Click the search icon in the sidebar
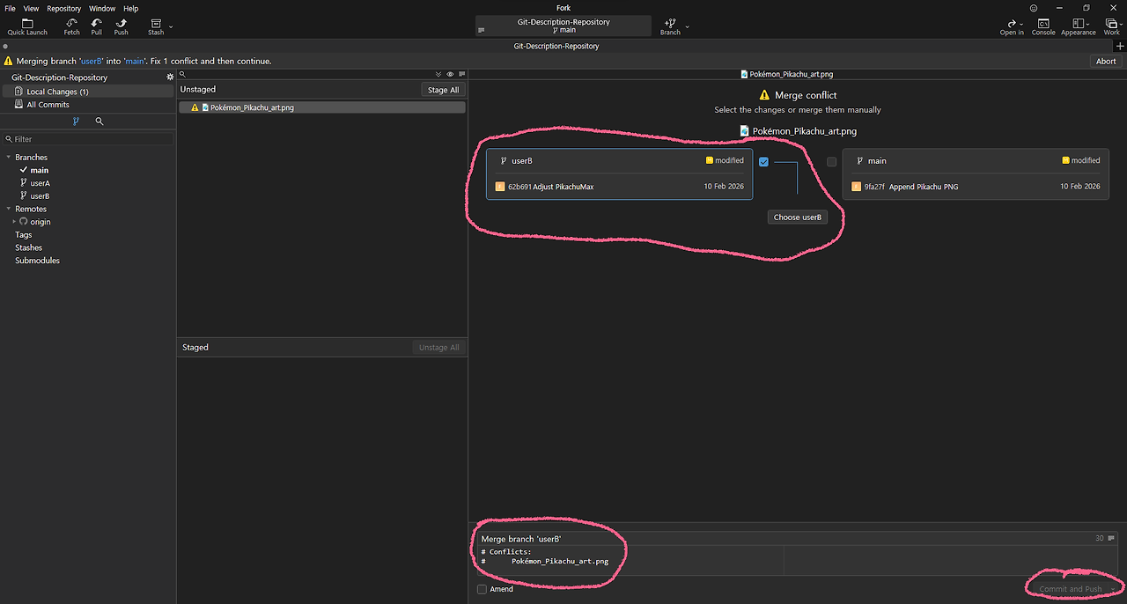The image size is (1127, 604). tap(99, 122)
